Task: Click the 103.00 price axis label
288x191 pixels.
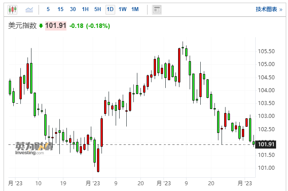Action: [x=266, y=116]
